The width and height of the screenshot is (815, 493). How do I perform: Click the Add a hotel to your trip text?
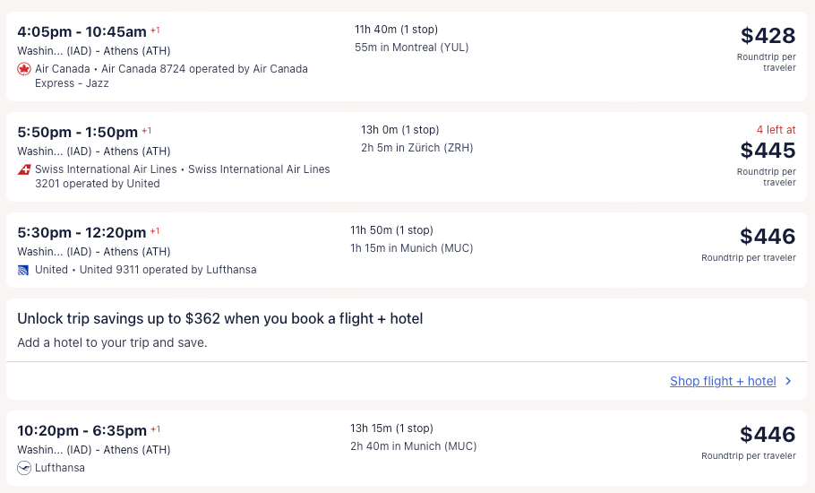coord(112,342)
